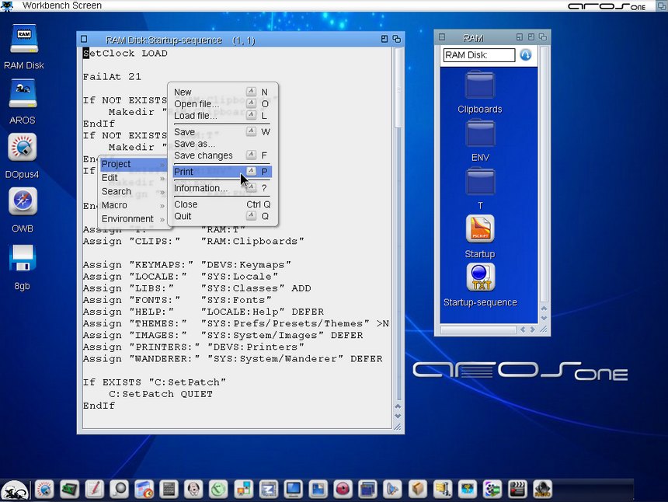Choose Print from the Project menu
668x502 pixels.
click(184, 172)
